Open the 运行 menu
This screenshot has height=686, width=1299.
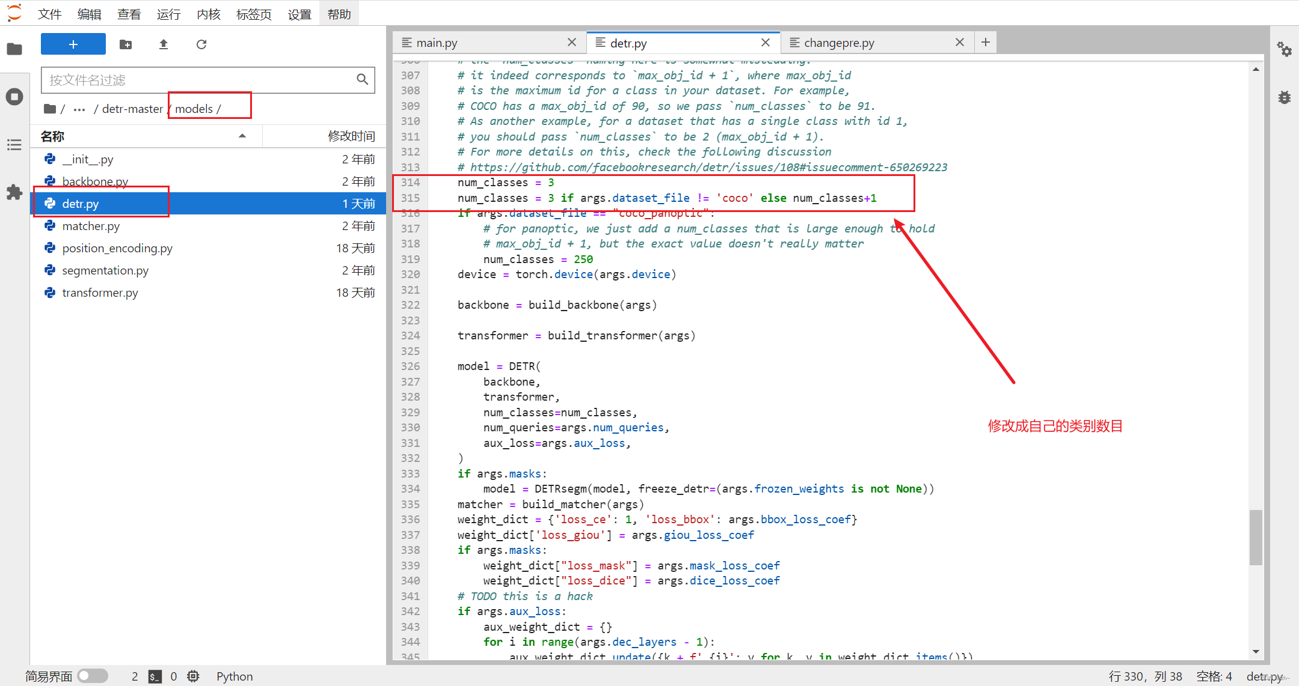169,14
